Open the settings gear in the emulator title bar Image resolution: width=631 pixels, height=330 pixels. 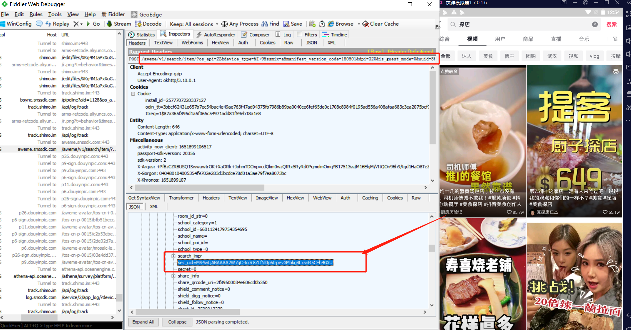(585, 3)
